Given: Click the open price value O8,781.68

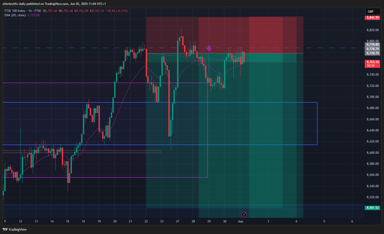Looking at the screenshot, I should (50, 11).
